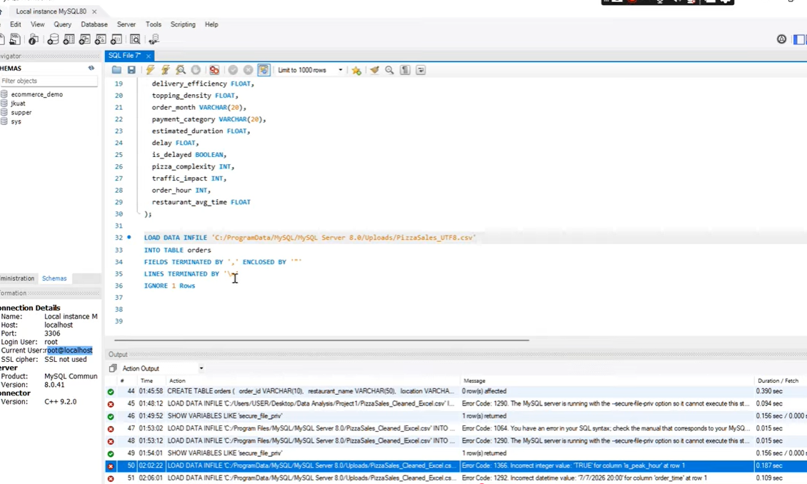Click the Create new table icon
This screenshot has height=484, width=807.
click(69, 39)
